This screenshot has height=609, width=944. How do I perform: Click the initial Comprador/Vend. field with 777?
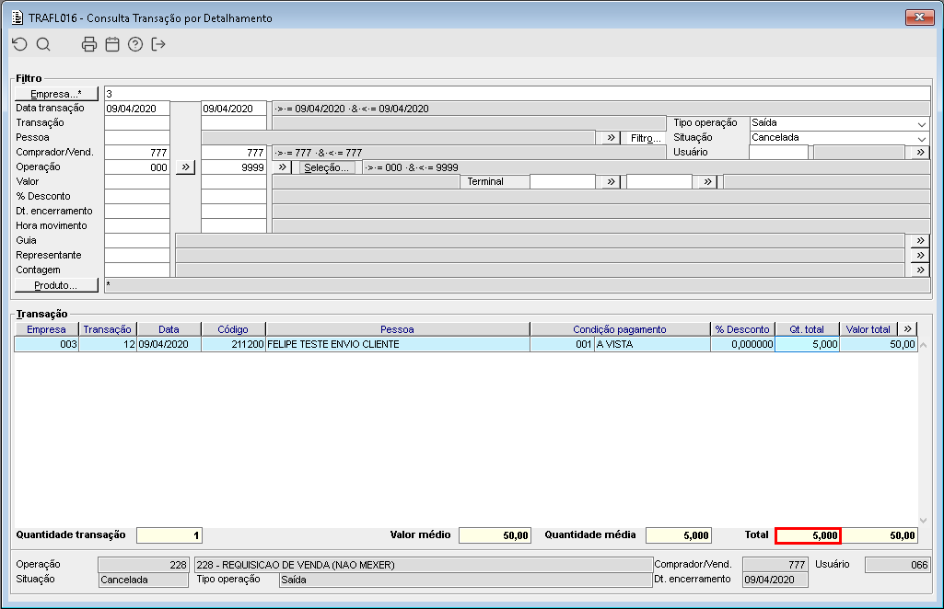pos(137,153)
